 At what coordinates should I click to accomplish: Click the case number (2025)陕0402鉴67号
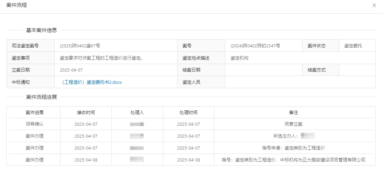[x=80, y=46]
